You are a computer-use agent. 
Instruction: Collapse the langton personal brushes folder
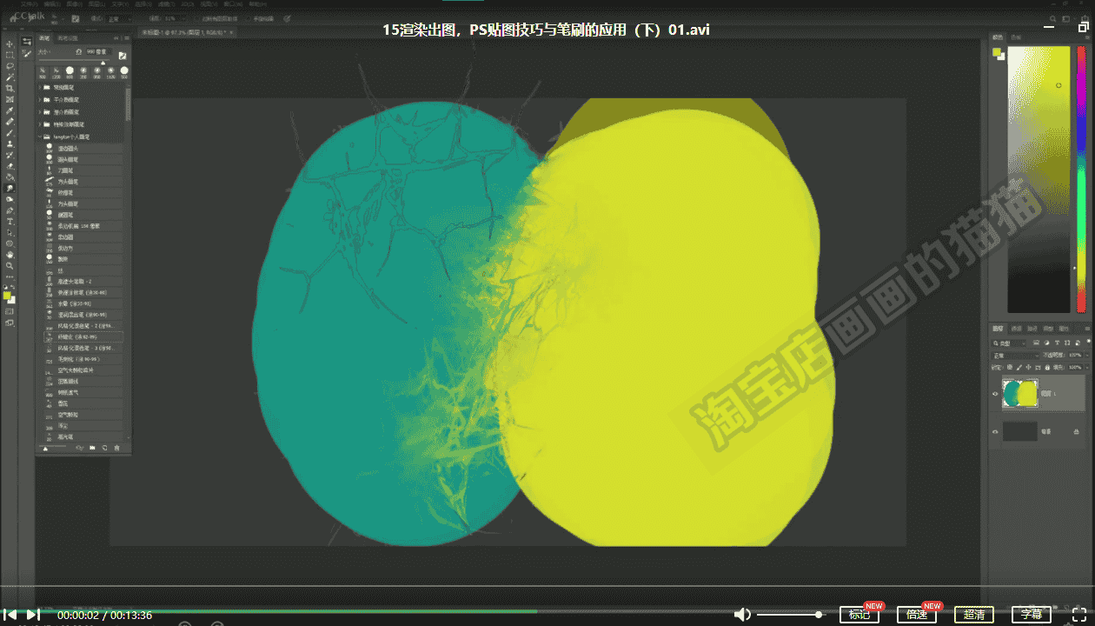point(41,137)
